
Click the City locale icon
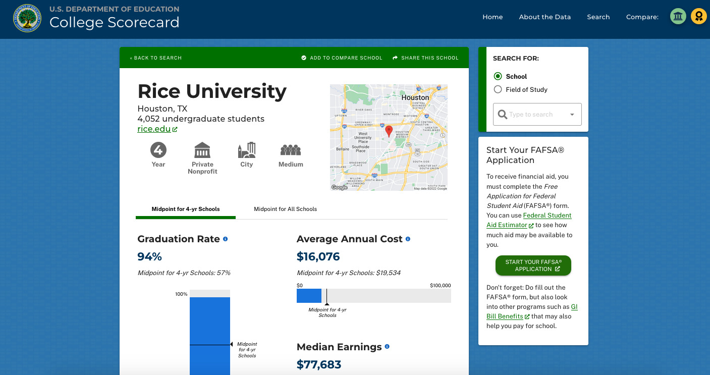[x=247, y=150]
